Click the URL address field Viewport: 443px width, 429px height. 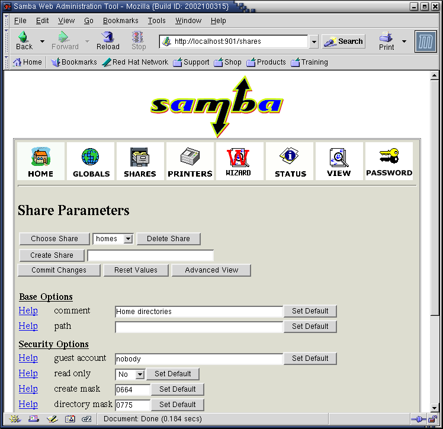click(233, 42)
